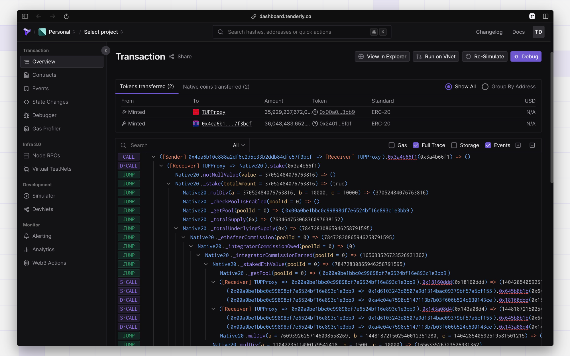Collapse all trace rows with the minus icon
The height and width of the screenshot is (356, 570).
532,145
